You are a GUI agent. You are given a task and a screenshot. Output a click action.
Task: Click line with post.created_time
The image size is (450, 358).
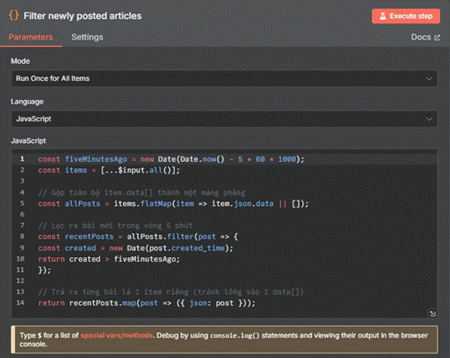pyautogui.click(x=136, y=248)
